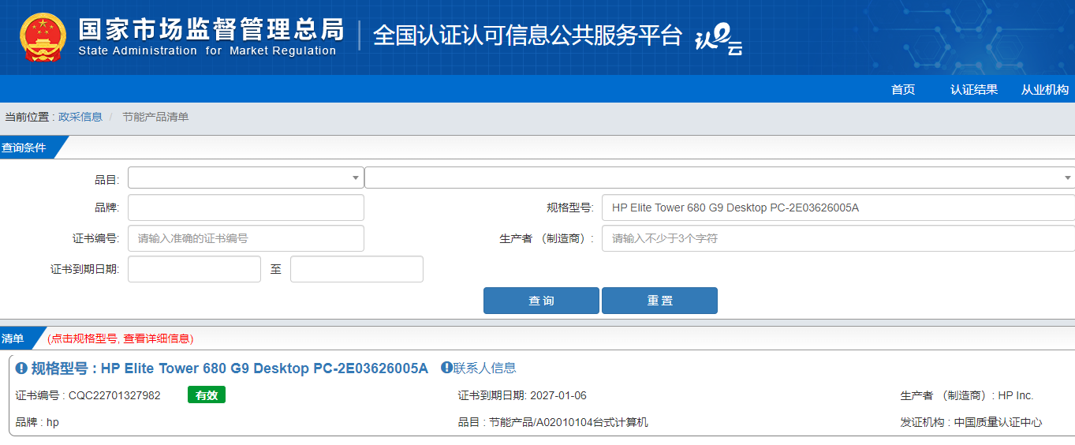Click 生产者 HP Inc. text

point(967,395)
